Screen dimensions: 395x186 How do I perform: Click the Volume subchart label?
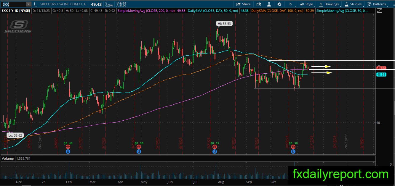(x=8, y=158)
